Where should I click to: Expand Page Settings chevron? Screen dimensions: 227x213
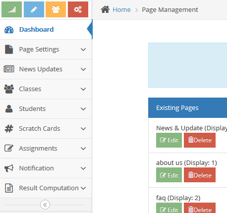click(83, 50)
